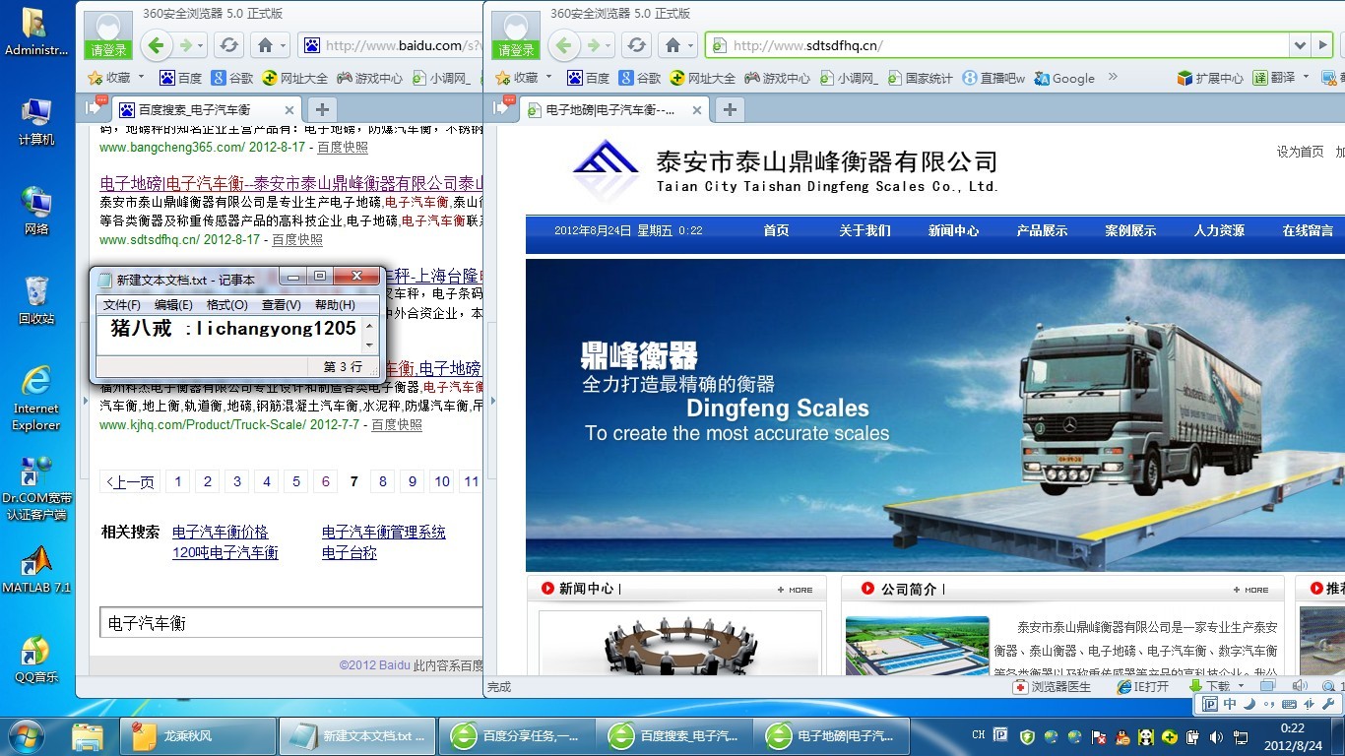Toggle IME 中 Chinese/English mode
Screen dimensions: 1345x756
pyautogui.click(x=1230, y=704)
